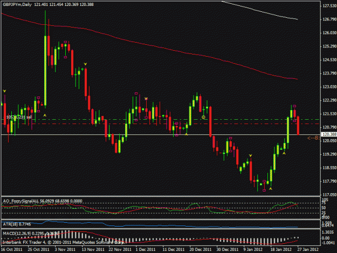Select the 123.030 price level
Image resolution: width=337 pixels, height=253 pixels.
point(329,87)
